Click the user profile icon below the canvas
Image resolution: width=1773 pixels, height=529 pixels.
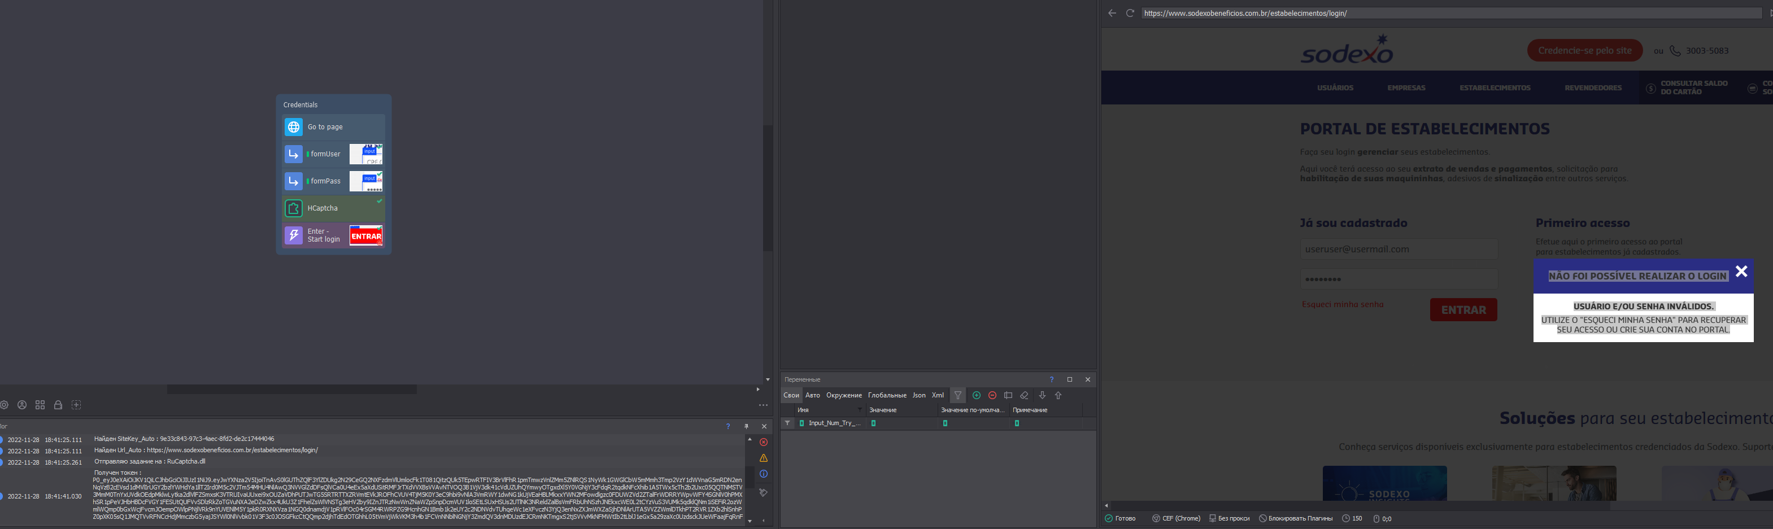point(22,405)
